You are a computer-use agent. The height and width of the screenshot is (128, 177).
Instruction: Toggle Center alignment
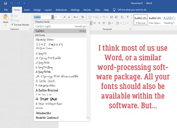(95, 23)
